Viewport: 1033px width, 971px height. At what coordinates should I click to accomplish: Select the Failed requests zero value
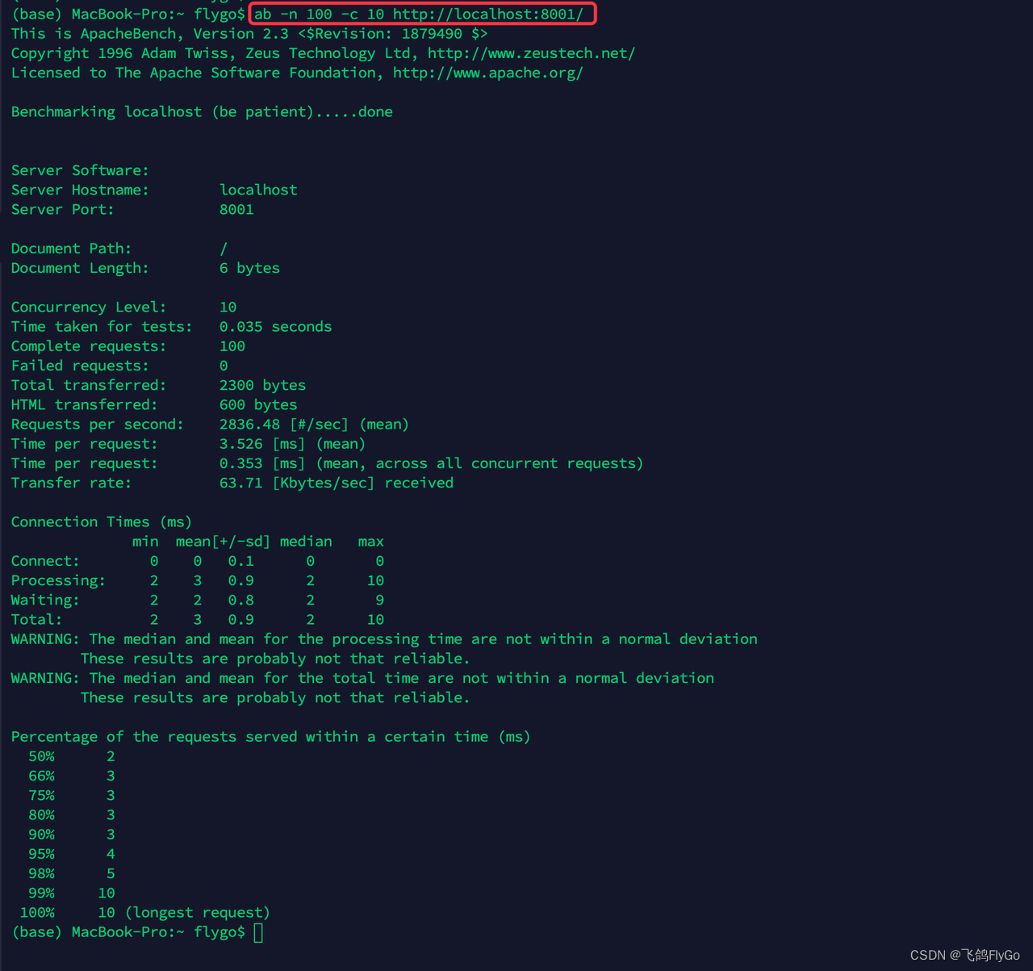point(224,365)
